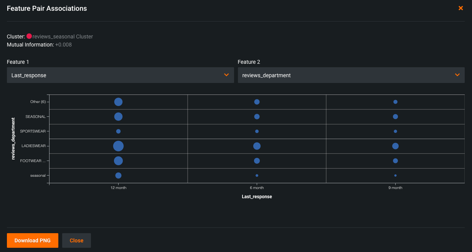Click the SPORTSWEAR bubble at 9 month
This screenshot has height=252, width=472.
click(x=395, y=131)
